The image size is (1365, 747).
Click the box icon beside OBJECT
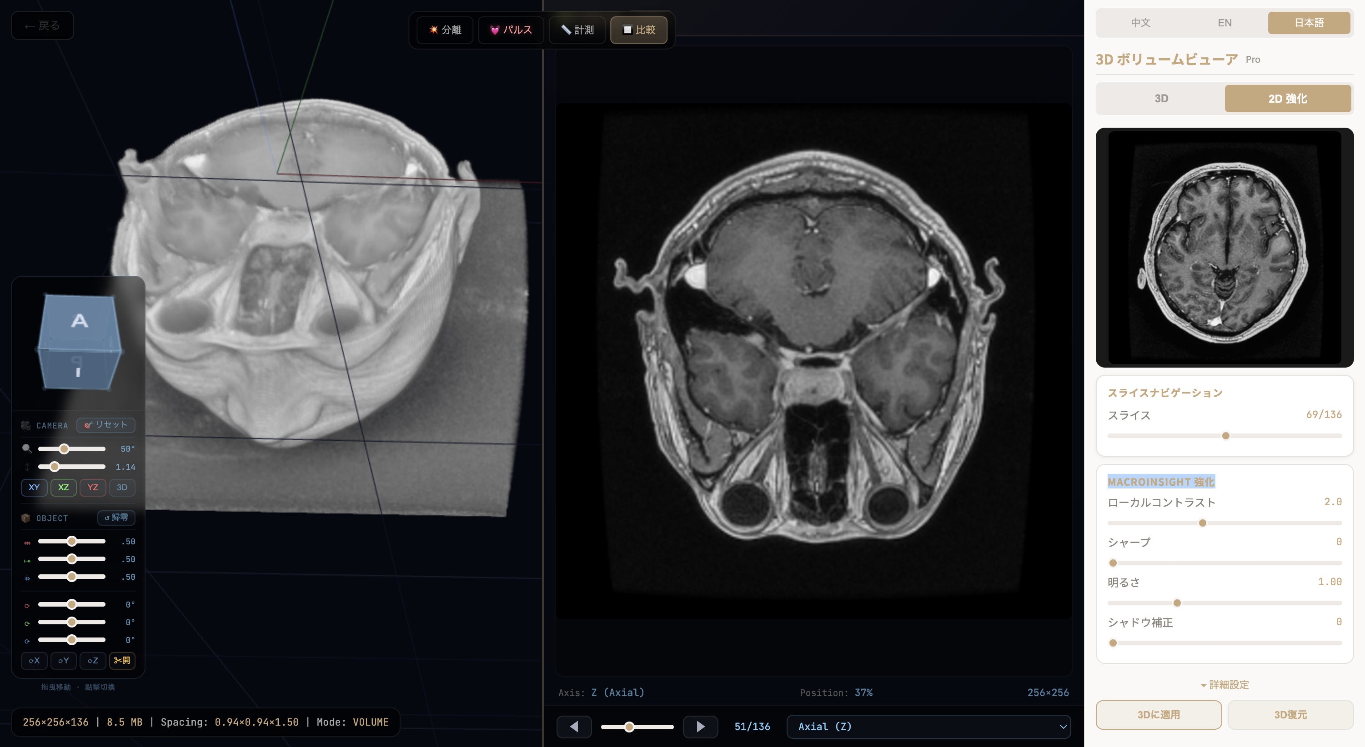click(x=25, y=518)
